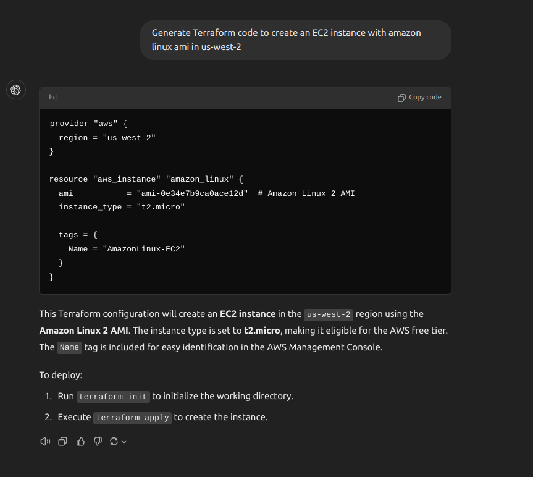Viewport: 533px width, 477px height.
Task: Mark the response with thumbs down
Action: (x=98, y=441)
